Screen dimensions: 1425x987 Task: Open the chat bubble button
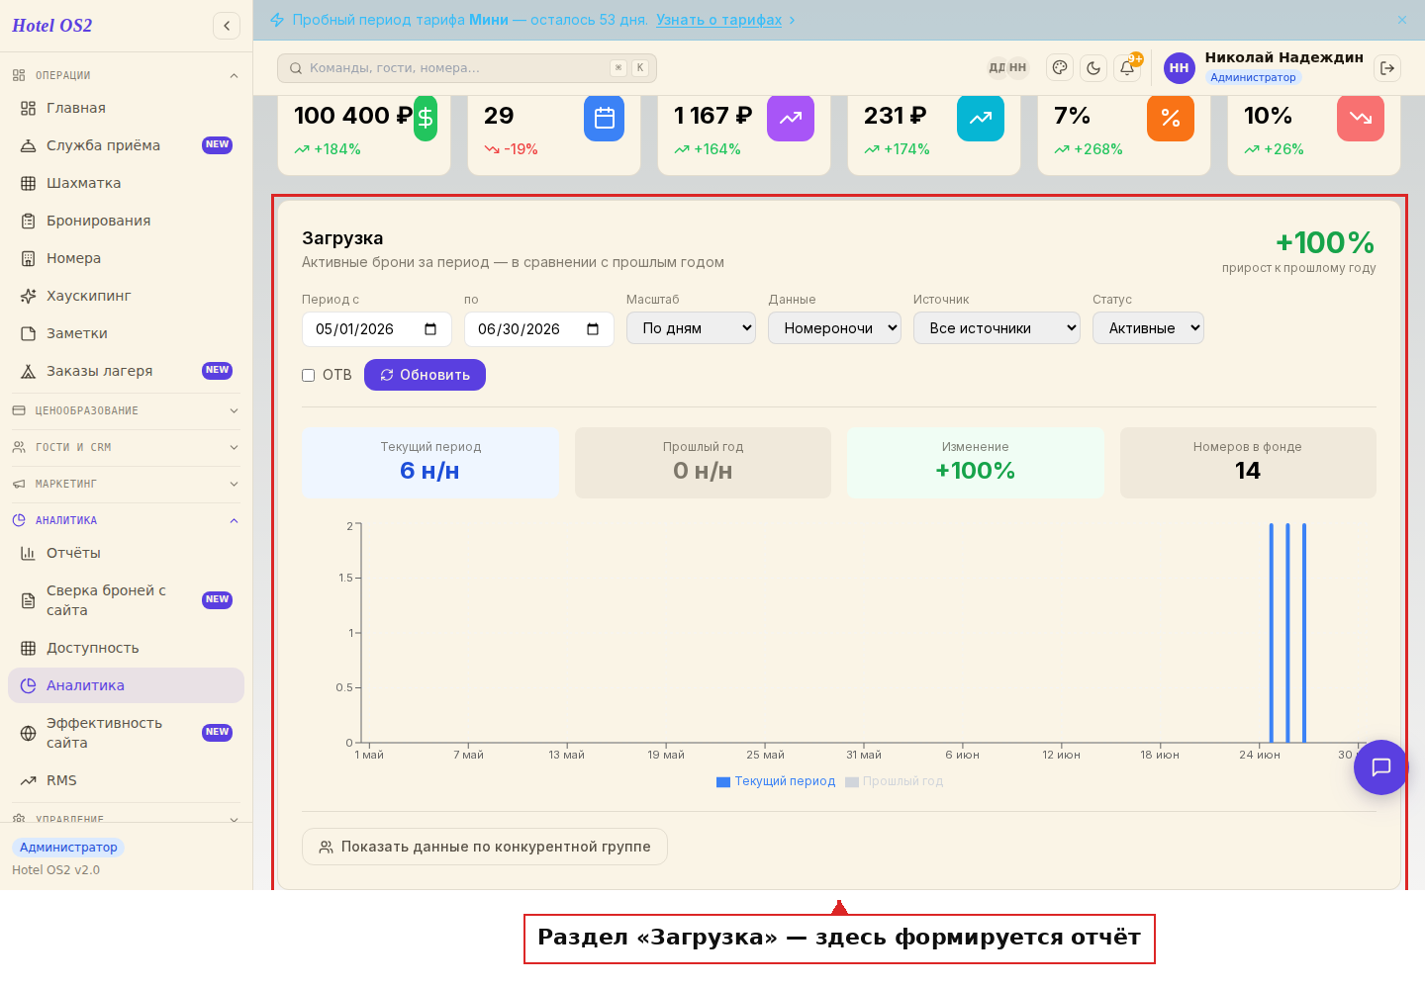click(1380, 766)
